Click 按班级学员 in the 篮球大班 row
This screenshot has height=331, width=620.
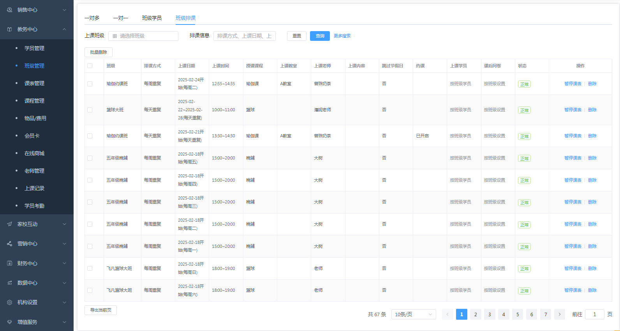(x=460, y=110)
